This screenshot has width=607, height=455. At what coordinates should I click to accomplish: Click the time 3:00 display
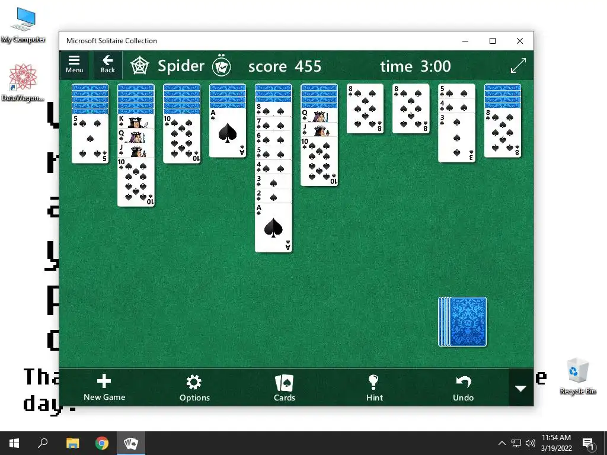click(x=416, y=66)
